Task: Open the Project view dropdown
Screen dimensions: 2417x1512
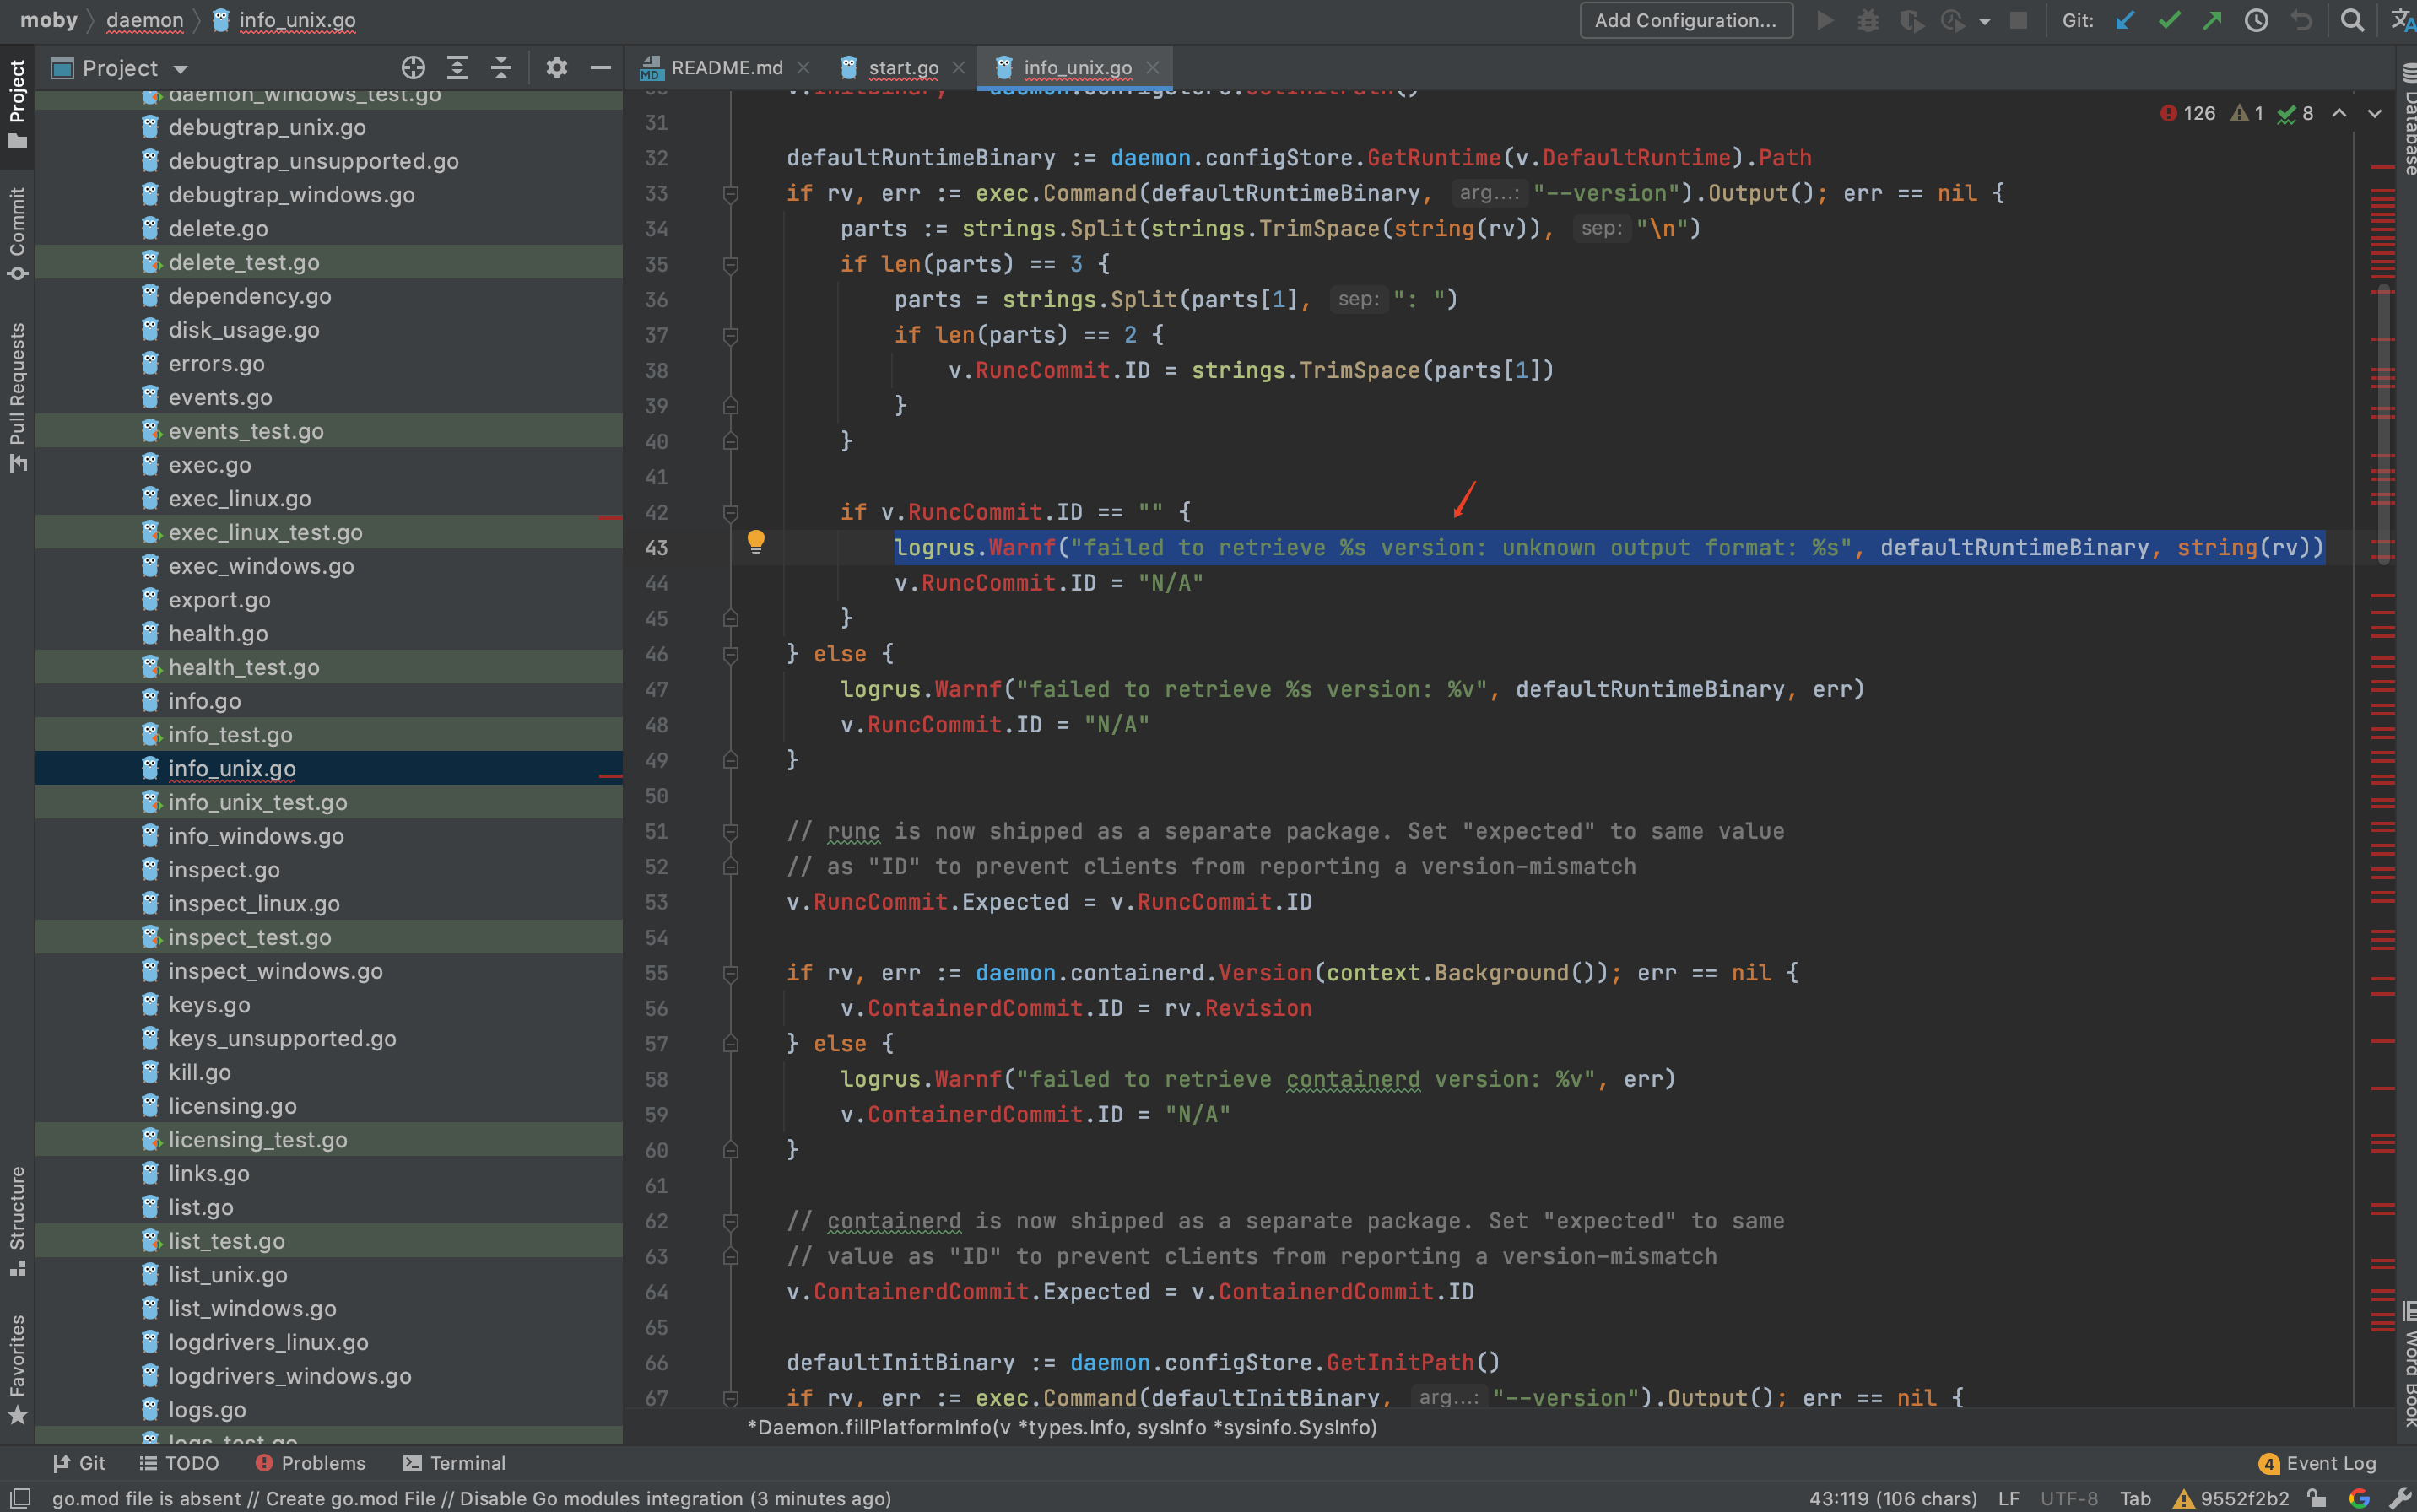Action: pyautogui.click(x=181, y=69)
